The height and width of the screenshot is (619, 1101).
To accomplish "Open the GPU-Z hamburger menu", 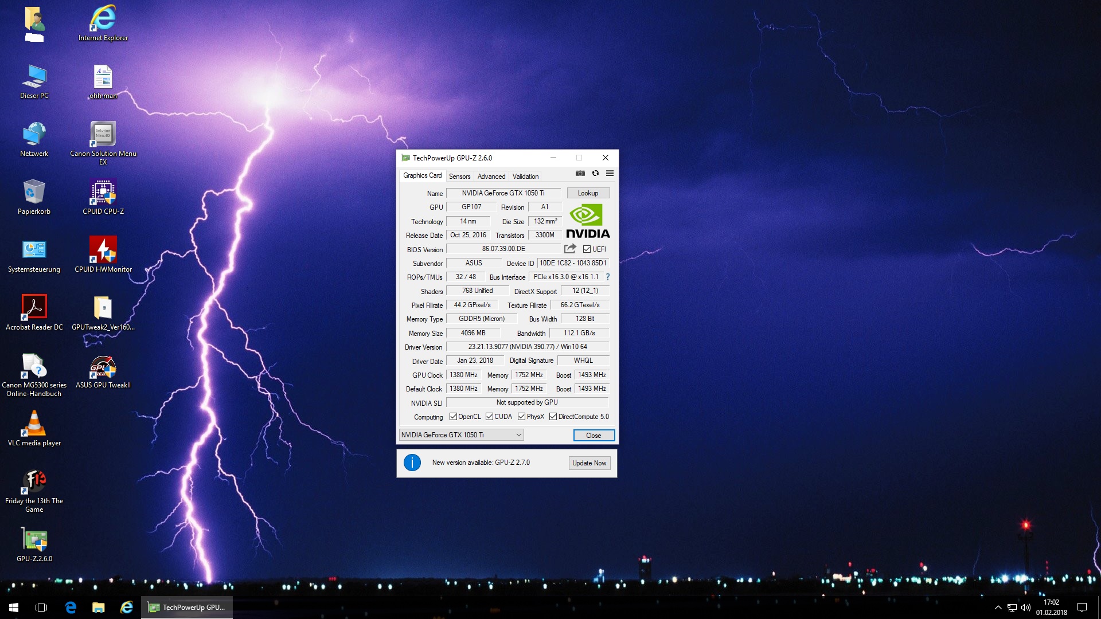I will [610, 173].
